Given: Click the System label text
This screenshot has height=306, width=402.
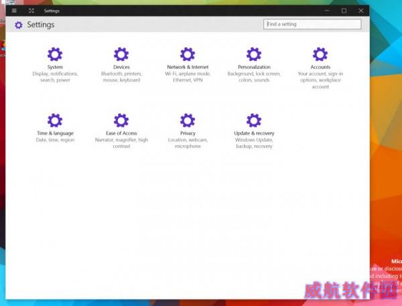Looking at the screenshot, I should [55, 67].
